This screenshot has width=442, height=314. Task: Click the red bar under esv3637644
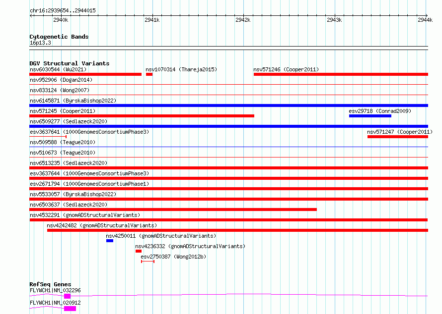tap(228, 178)
